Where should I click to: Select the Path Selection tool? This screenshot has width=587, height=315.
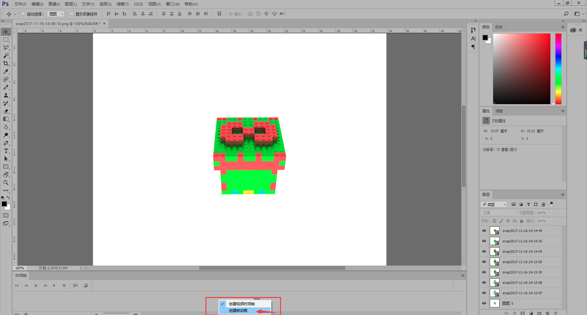pyautogui.click(x=6, y=159)
